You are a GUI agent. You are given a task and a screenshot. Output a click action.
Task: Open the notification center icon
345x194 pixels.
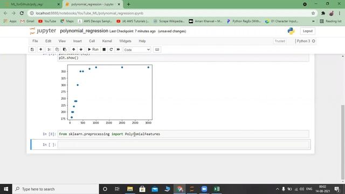337,189
